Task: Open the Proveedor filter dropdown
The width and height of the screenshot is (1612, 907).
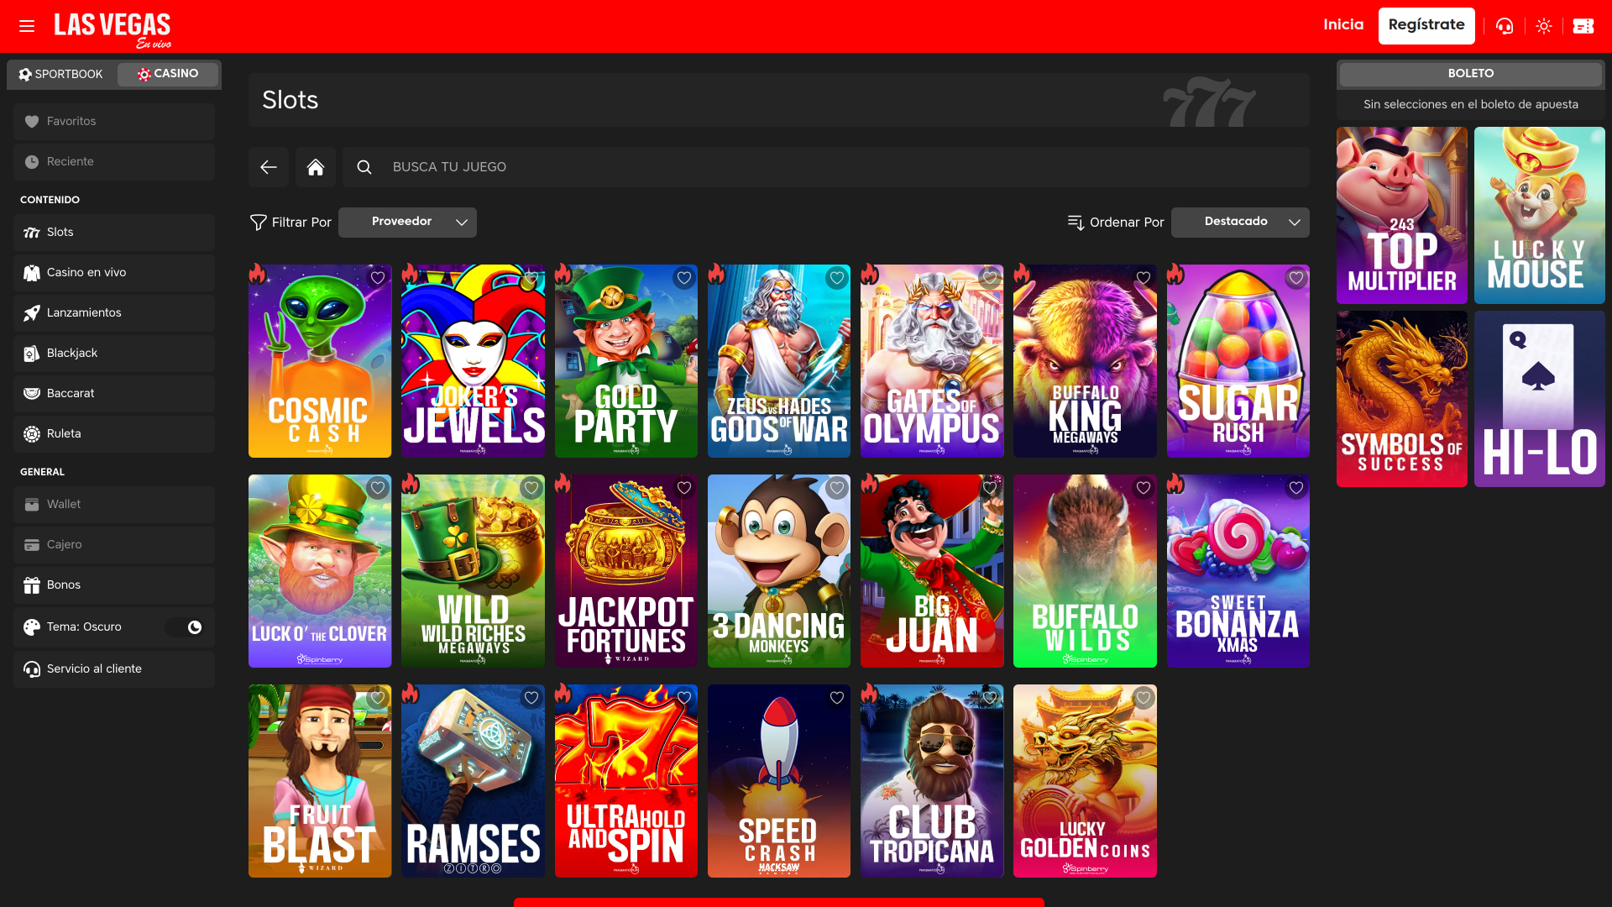Action: [x=407, y=222]
